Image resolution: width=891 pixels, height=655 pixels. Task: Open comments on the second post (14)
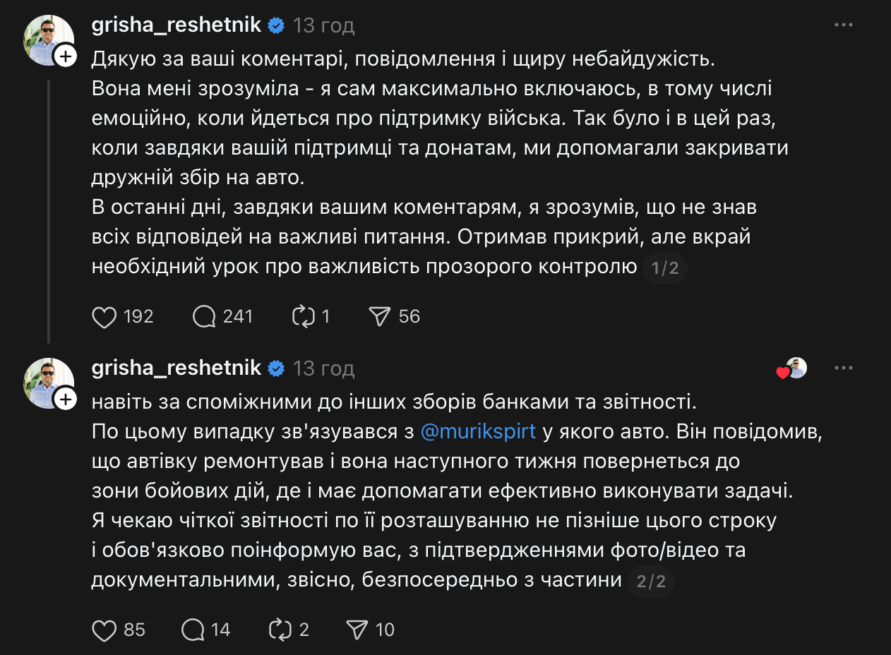point(193,630)
